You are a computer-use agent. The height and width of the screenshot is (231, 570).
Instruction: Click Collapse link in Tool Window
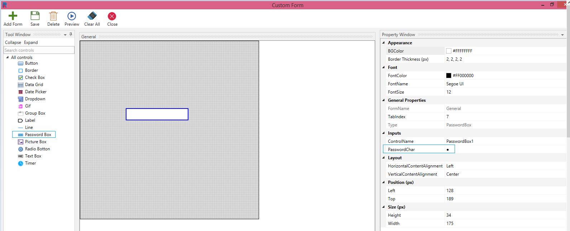13,42
